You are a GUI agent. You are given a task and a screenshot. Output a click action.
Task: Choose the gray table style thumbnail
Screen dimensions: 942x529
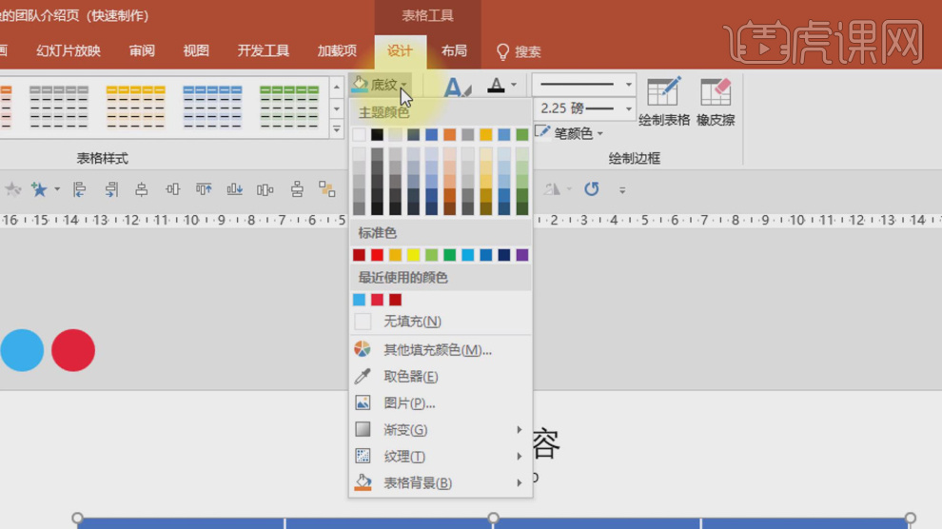(x=59, y=107)
